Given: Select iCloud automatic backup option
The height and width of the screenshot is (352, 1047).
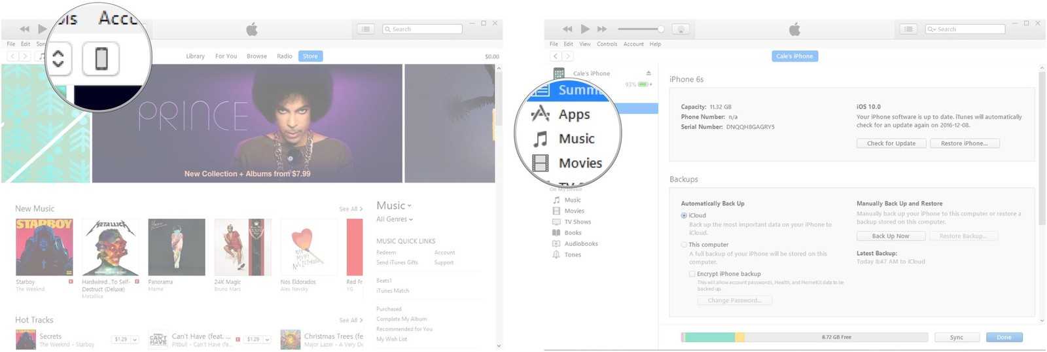Looking at the screenshot, I should (684, 215).
